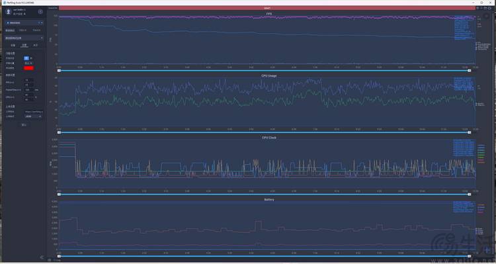The image size is (496, 264).
Task: Click the red color swatch in the settings panel
Action: [28, 67]
